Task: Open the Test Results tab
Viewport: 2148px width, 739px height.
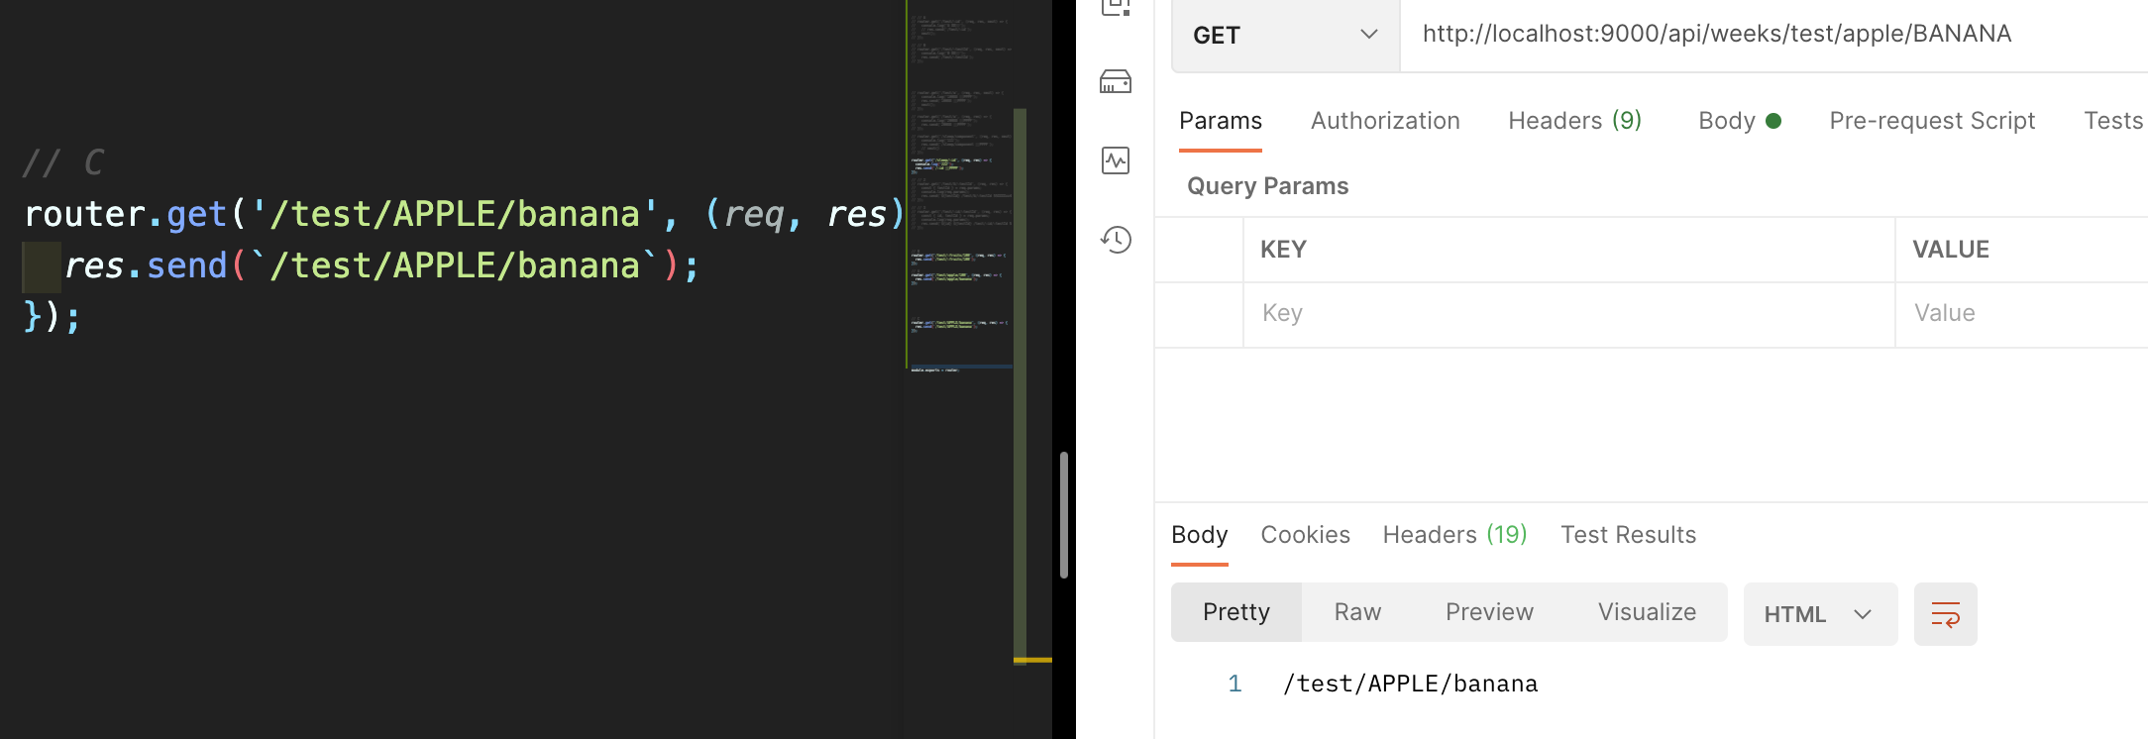Action: (1628, 535)
